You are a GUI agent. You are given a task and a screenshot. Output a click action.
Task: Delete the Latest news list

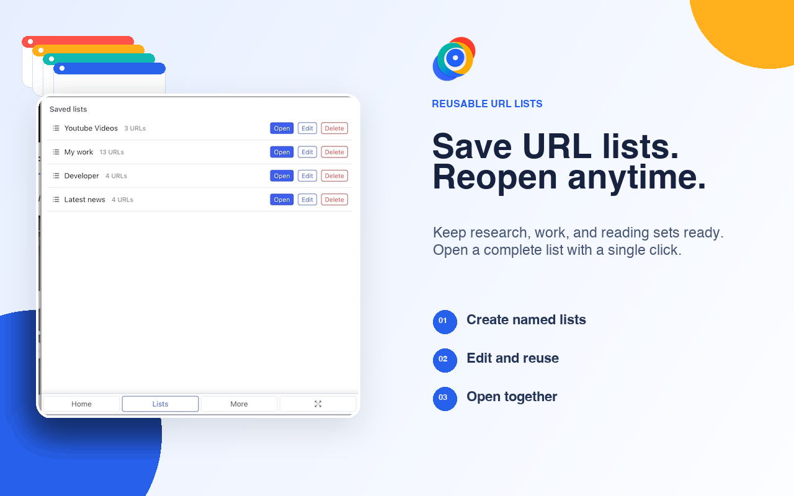click(334, 200)
